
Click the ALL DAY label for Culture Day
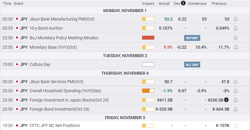192,65
